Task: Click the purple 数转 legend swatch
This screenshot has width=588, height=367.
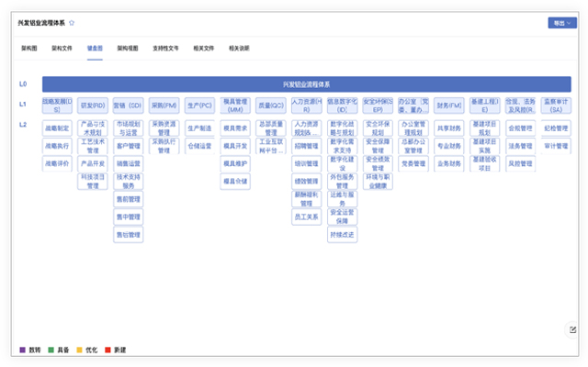Action: click(22, 350)
